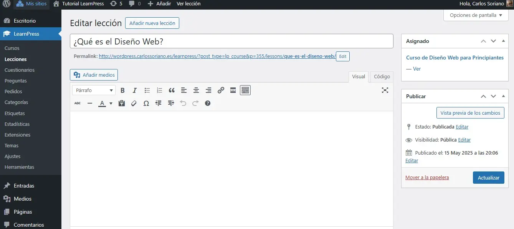Clear formatting with the eraser icon
The width and height of the screenshot is (514, 229).
[134, 103]
